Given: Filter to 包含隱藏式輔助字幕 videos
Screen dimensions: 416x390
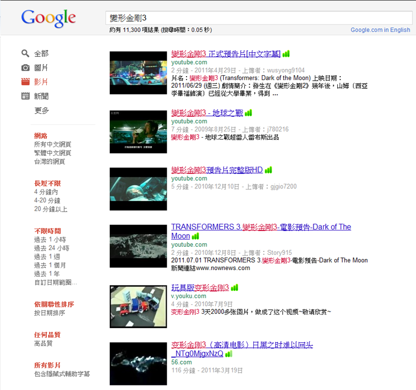Looking at the screenshot, I should point(62,374).
